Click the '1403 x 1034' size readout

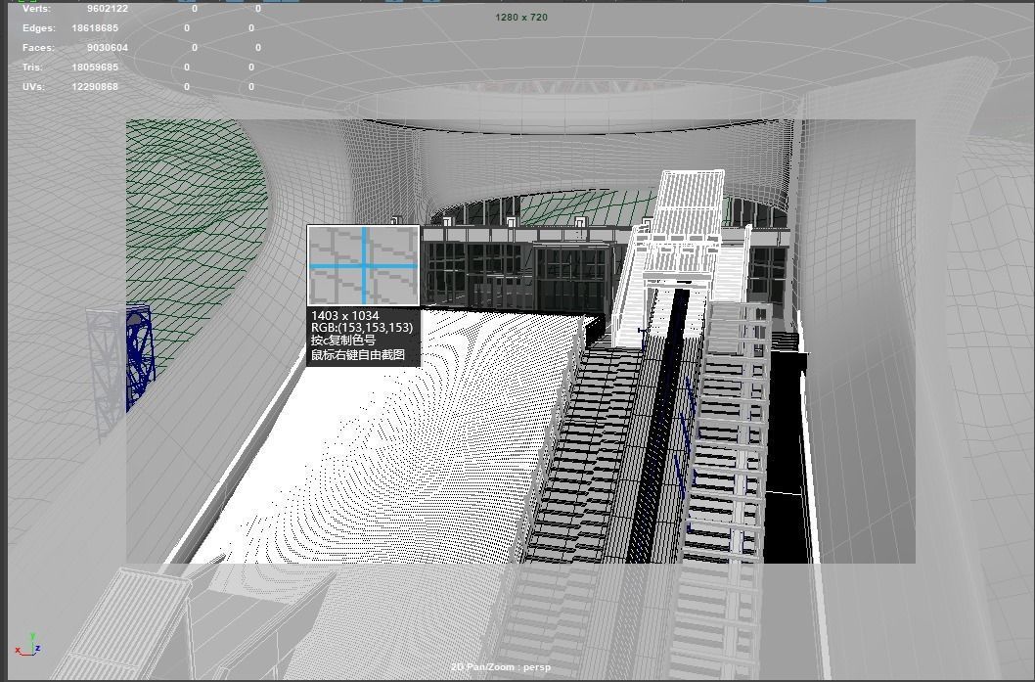(344, 316)
